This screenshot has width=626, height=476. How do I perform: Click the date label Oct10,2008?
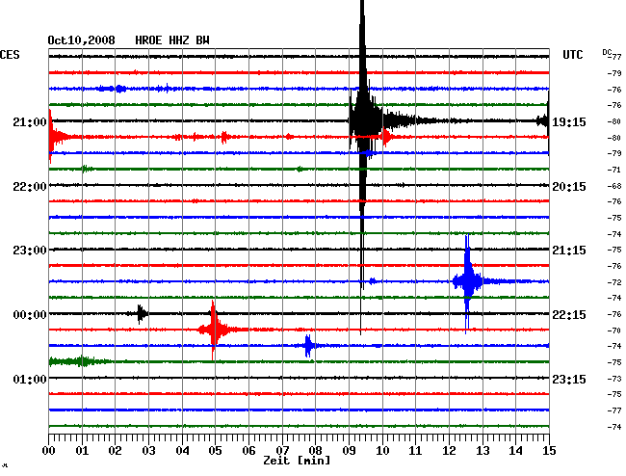81,40
